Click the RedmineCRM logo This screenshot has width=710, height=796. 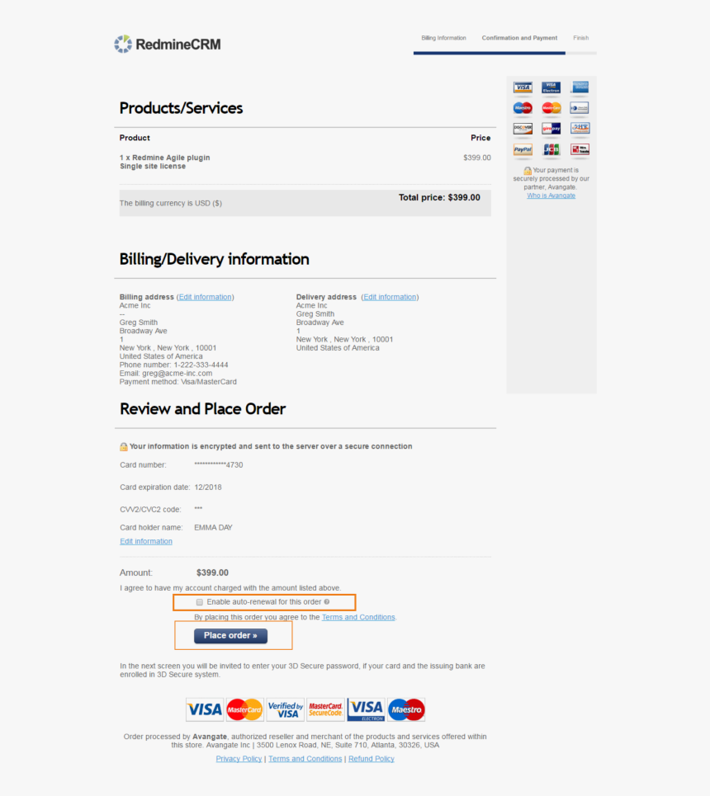[168, 45]
